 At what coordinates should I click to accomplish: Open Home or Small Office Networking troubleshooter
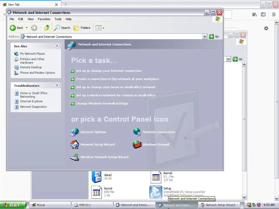tap(34, 95)
